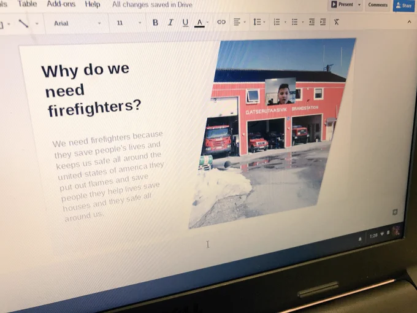Open the Table menu
The image size is (417, 313).
tap(27, 4)
